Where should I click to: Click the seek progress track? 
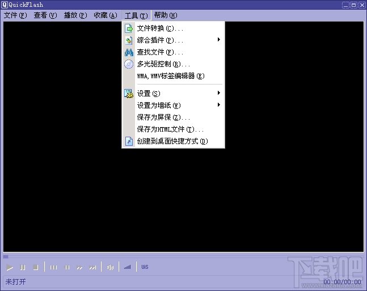point(184,256)
